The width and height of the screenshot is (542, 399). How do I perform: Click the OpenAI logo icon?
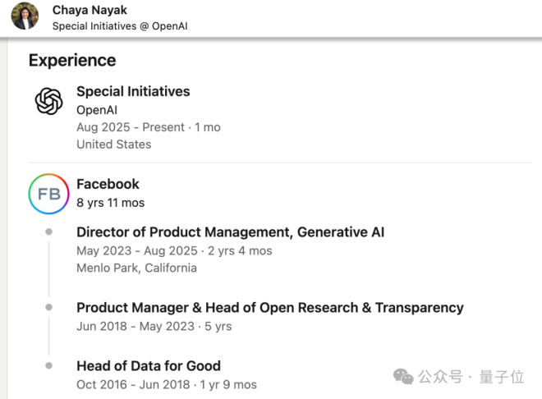click(49, 102)
